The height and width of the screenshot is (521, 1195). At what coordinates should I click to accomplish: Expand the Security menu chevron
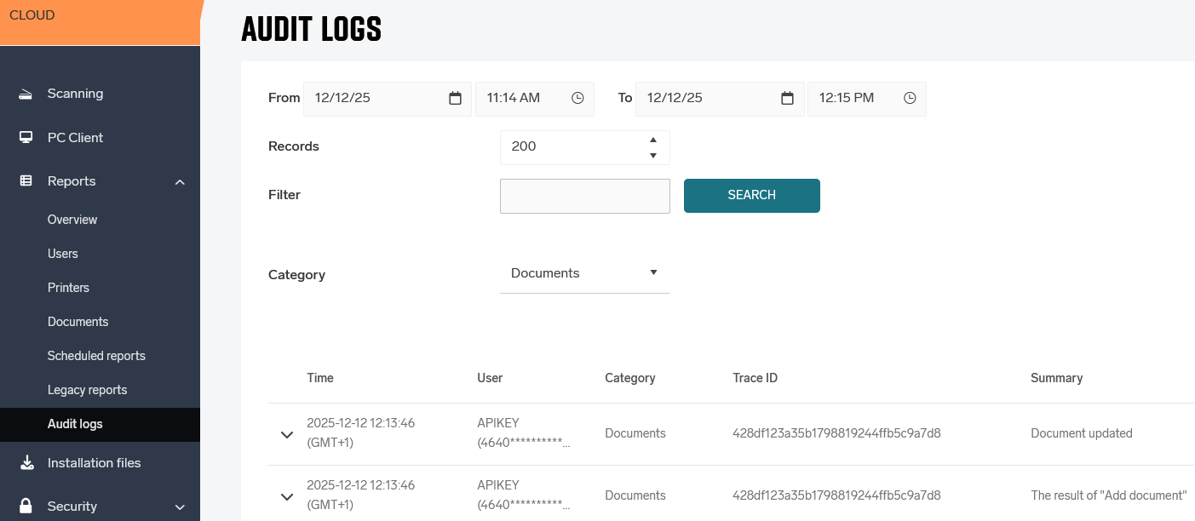coord(180,507)
